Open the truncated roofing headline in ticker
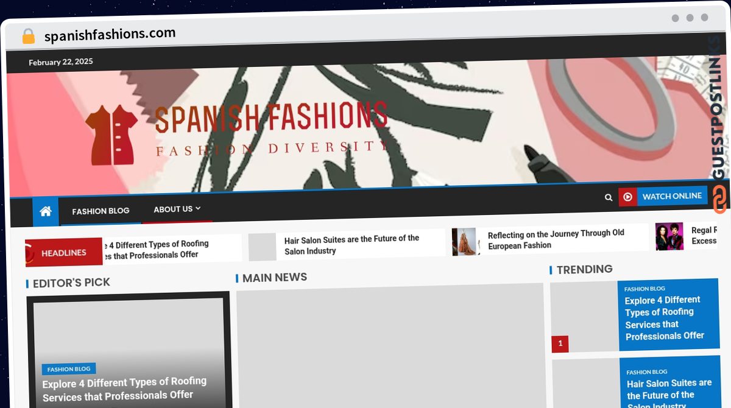The width and height of the screenshot is (731, 408). (156, 250)
